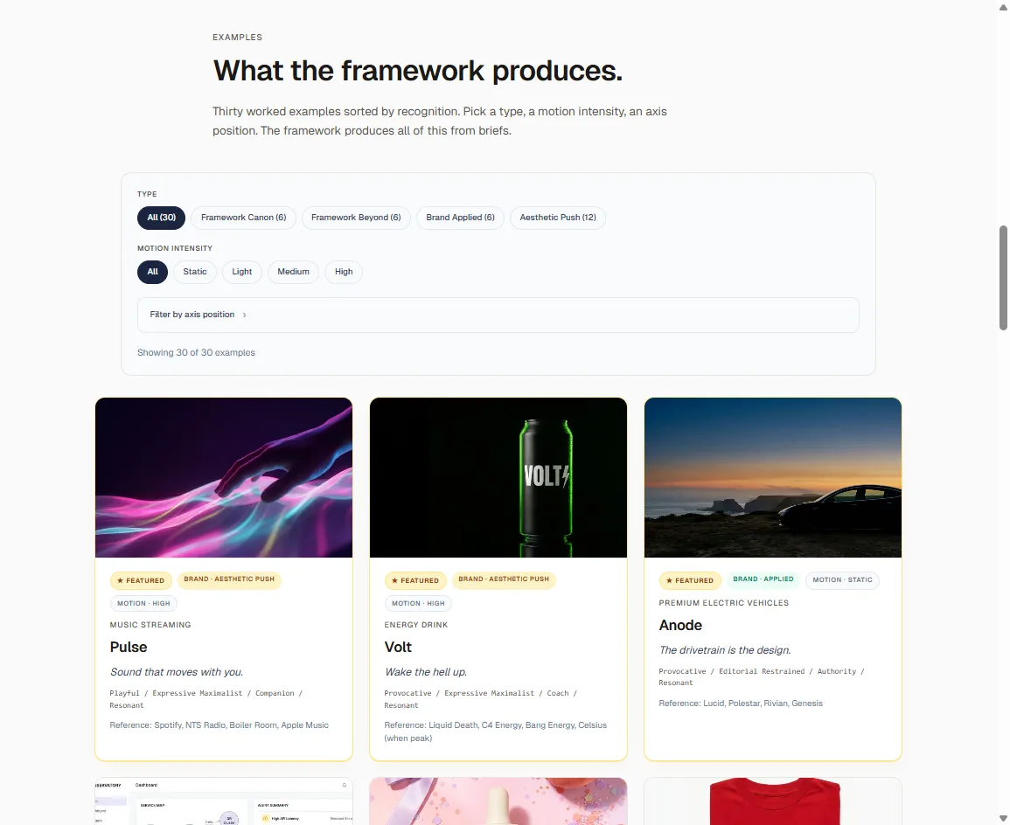Filter by Brand Applied (6)
1010x825 pixels.
[460, 218]
